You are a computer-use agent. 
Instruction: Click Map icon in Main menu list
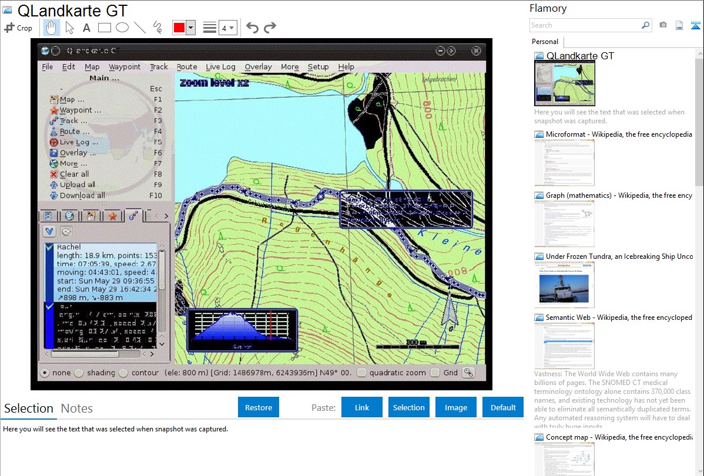54,99
